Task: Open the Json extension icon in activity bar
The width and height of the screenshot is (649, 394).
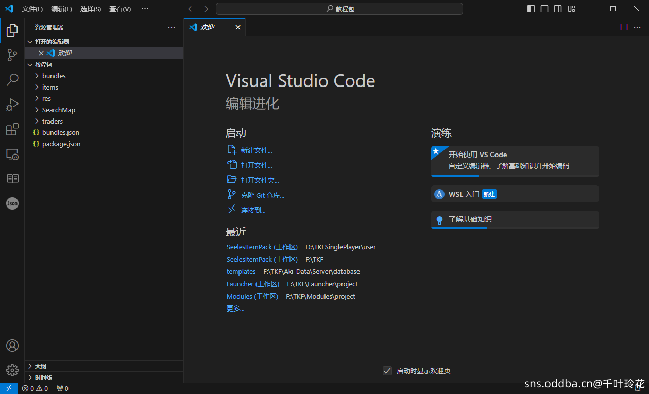Action: pyautogui.click(x=12, y=203)
